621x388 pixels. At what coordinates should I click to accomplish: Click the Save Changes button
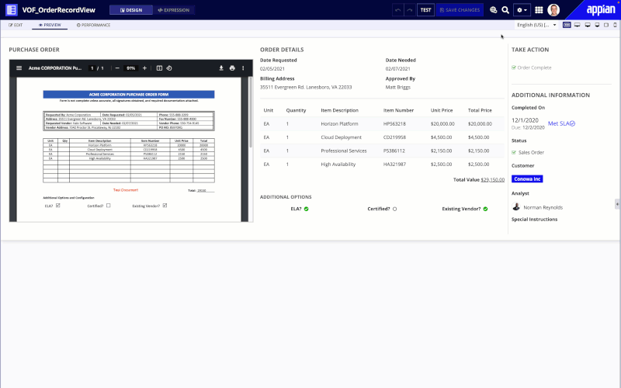click(x=460, y=10)
